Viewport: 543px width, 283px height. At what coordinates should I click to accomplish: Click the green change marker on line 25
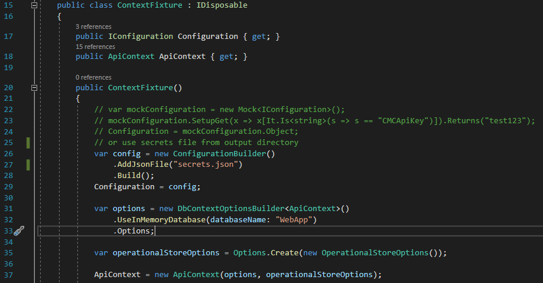[x=28, y=143]
